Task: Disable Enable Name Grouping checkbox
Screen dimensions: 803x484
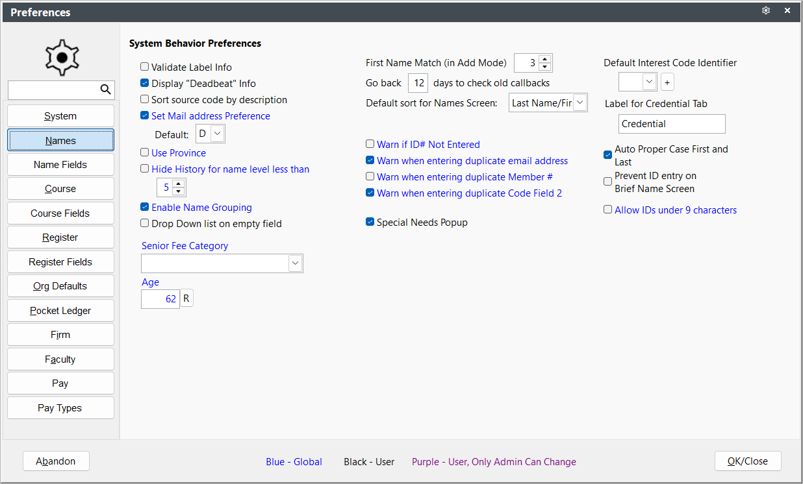Action: [145, 207]
